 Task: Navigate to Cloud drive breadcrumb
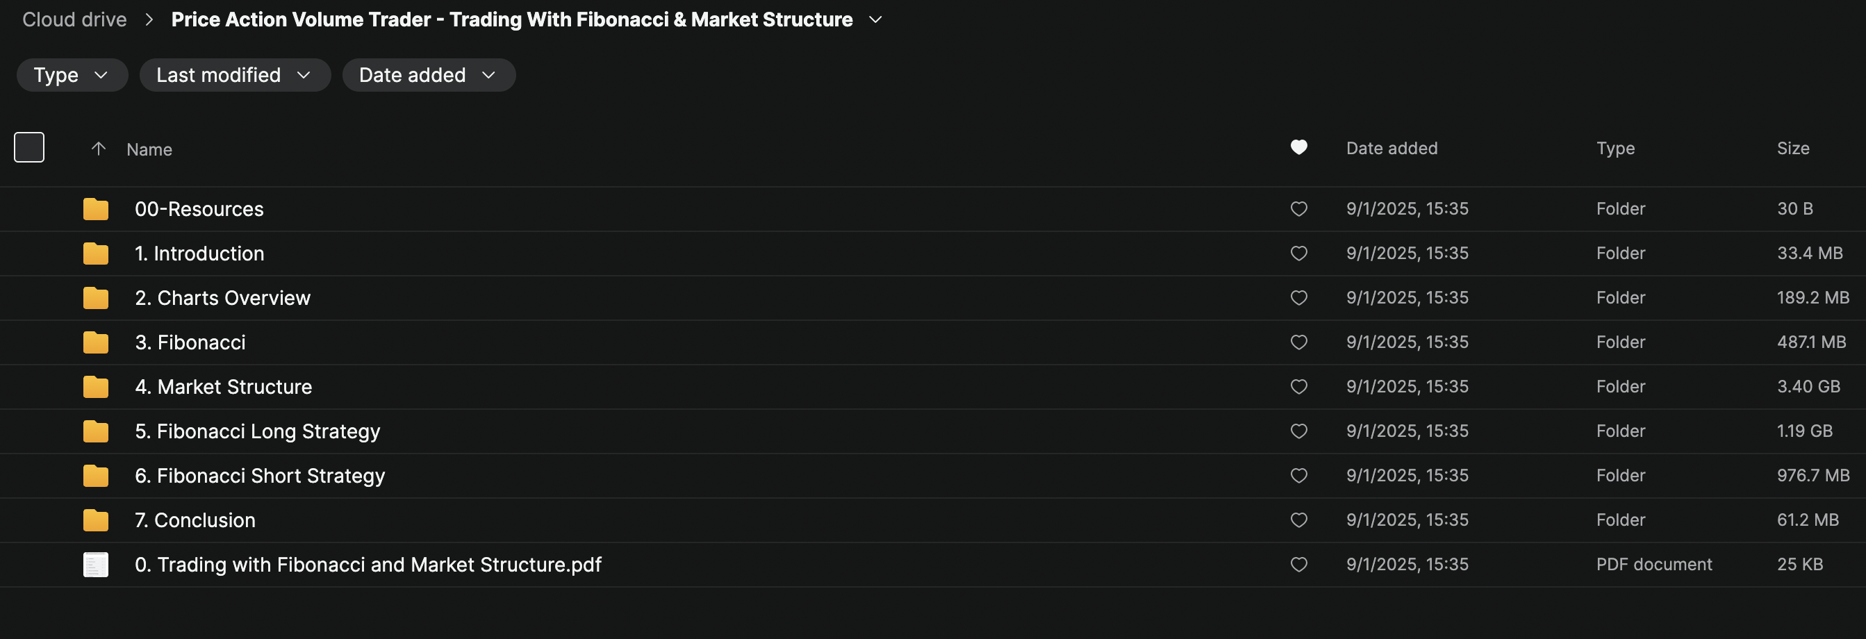pyautogui.click(x=73, y=19)
